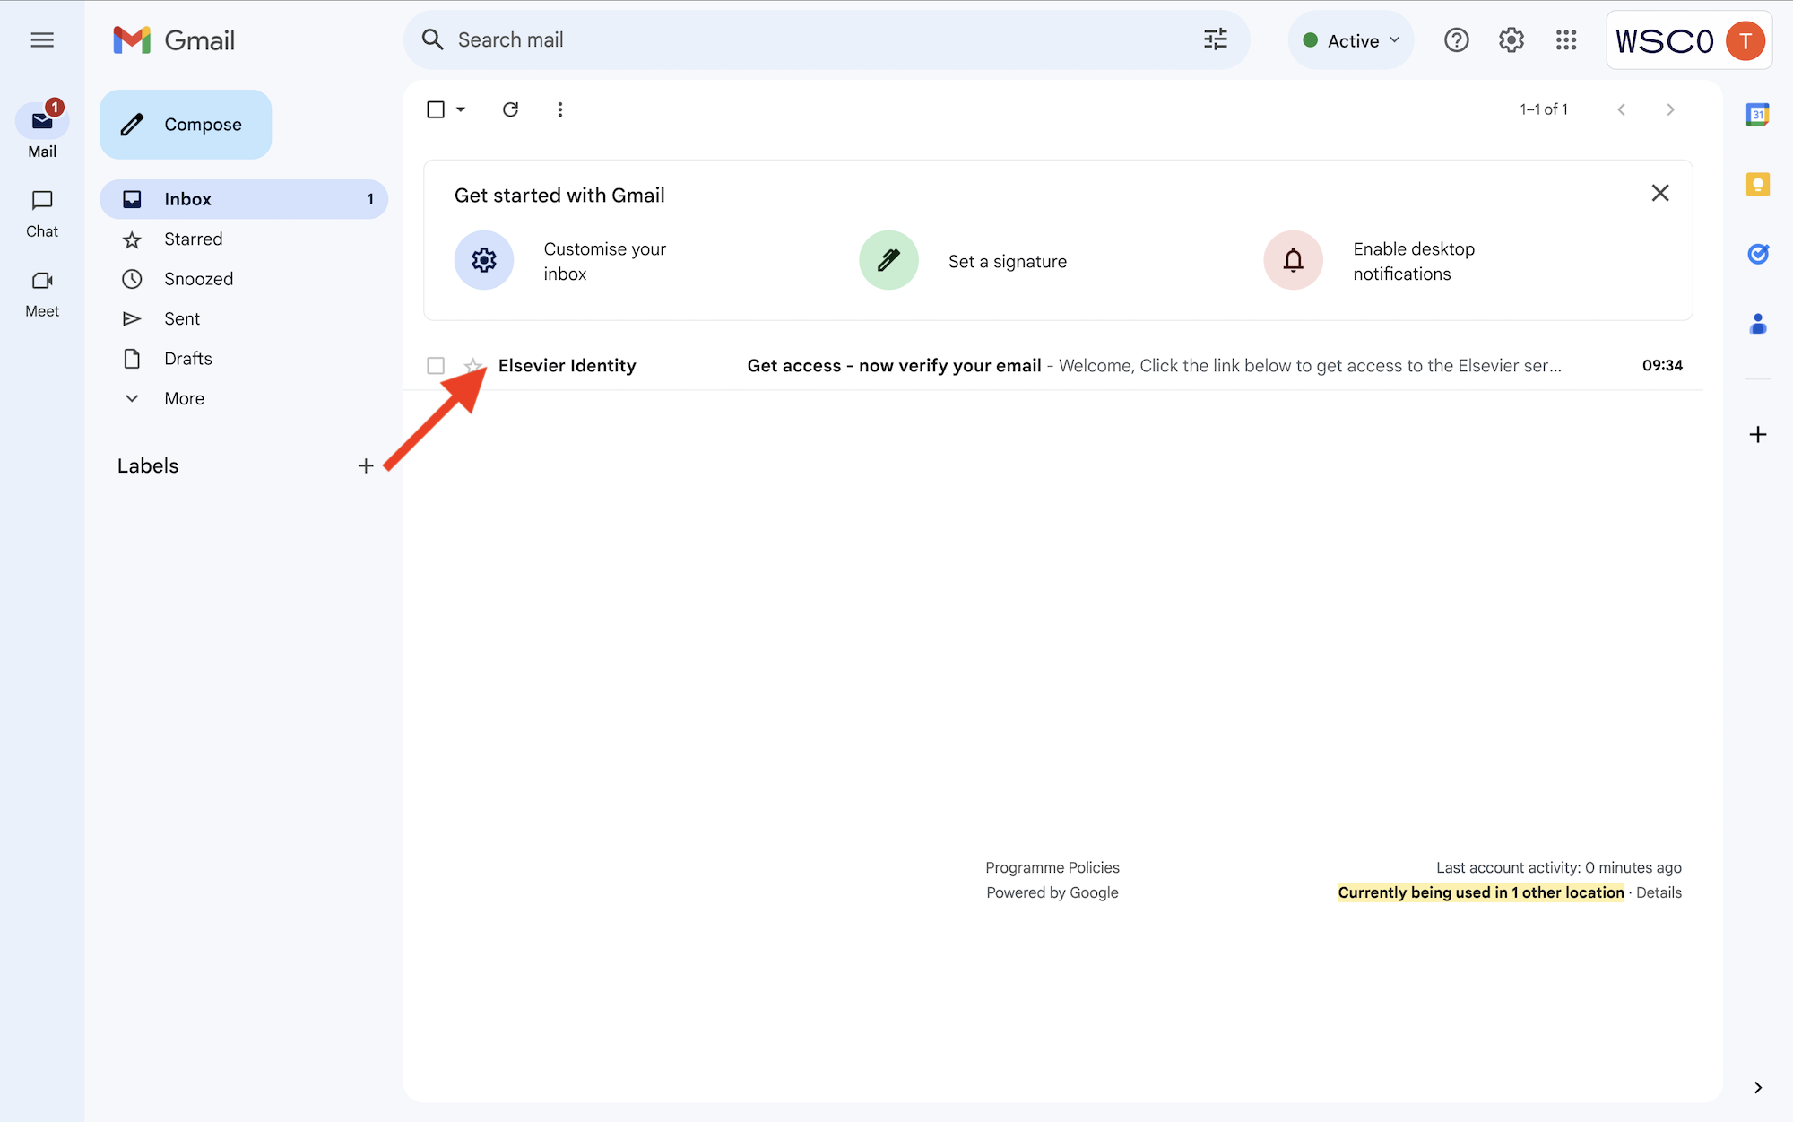This screenshot has width=1793, height=1122.
Task: Open the Help support icon
Action: click(x=1456, y=40)
